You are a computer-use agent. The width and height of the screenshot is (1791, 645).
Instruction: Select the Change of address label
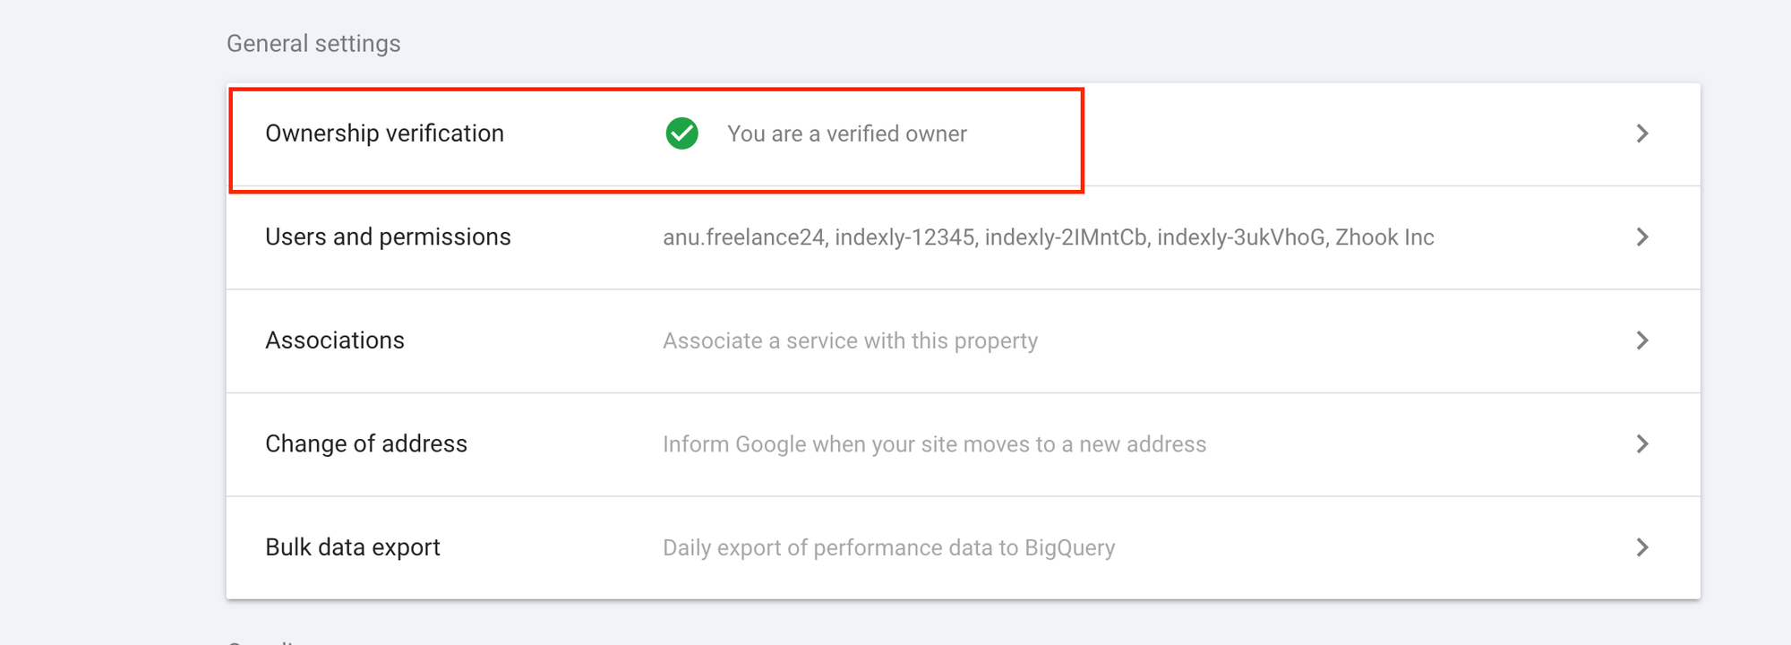click(366, 443)
